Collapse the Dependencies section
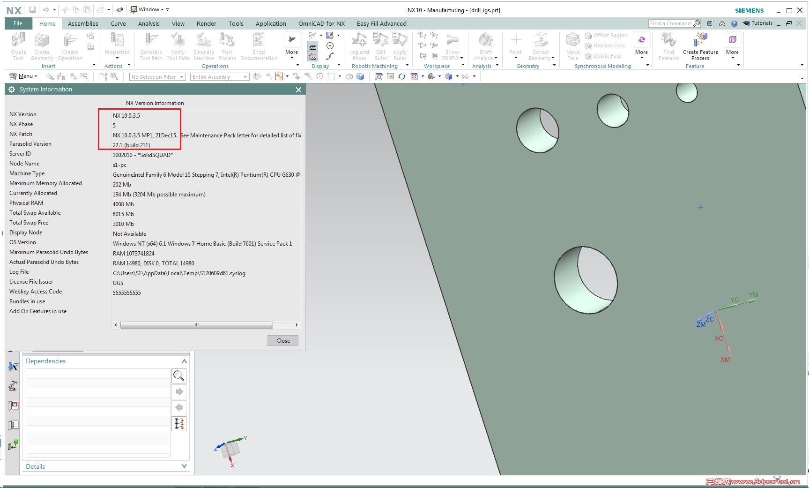Image resolution: width=809 pixels, height=488 pixels. coord(184,361)
